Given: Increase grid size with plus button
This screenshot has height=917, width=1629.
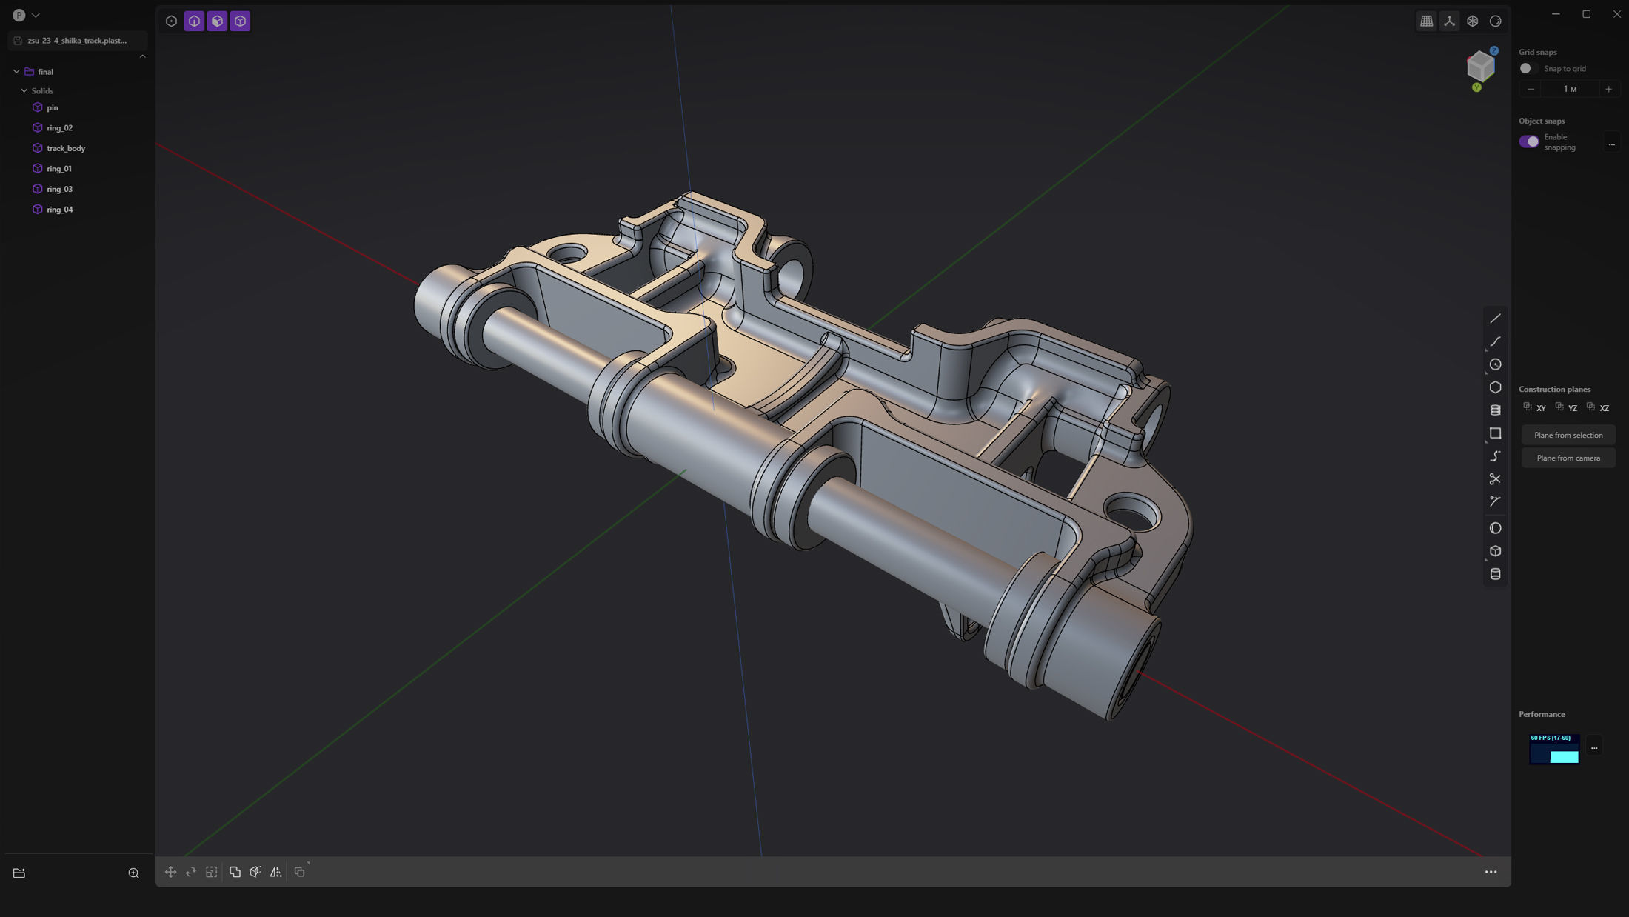Looking at the screenshot, I should pos(1608,89).
